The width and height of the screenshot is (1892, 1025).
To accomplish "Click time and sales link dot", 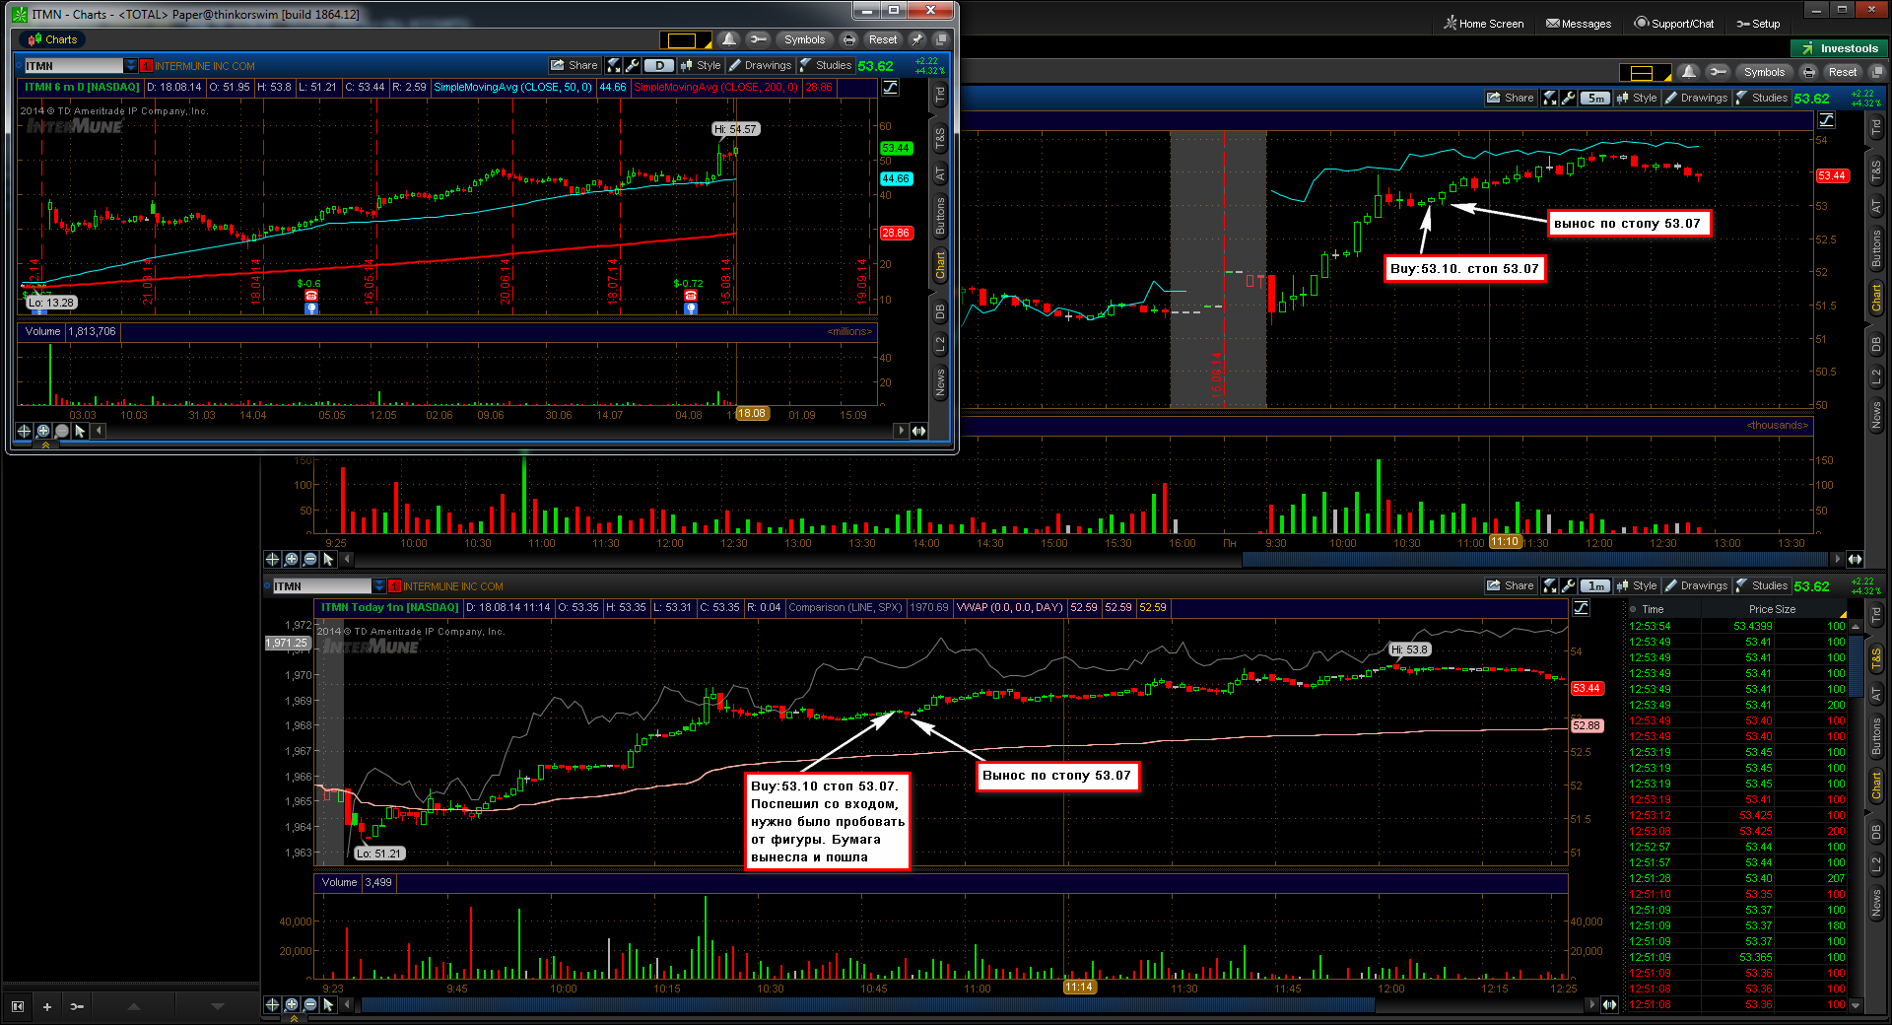I will click(1633, 609).
